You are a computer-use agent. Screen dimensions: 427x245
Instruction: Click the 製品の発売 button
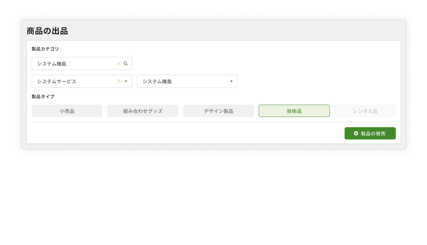click(370, 133)
